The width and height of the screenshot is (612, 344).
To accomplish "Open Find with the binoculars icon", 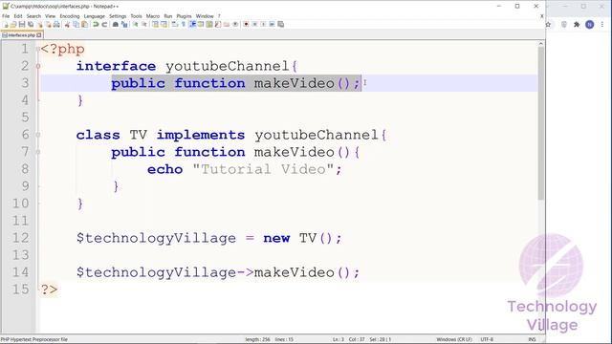I will [x=116, y=24].
